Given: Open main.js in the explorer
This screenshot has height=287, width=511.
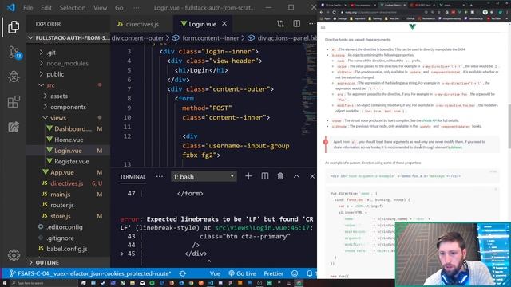Looking at the screenshot, I should 61,195.
